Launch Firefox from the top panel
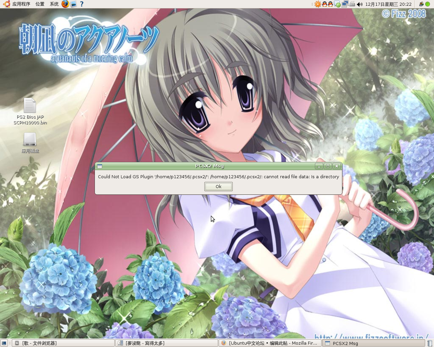The height and width of the screenshot is (347, 434). click(65, 4)
